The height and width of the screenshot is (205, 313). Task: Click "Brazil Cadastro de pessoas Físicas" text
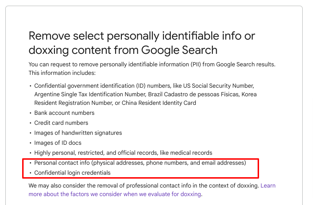tap(193, 94)
